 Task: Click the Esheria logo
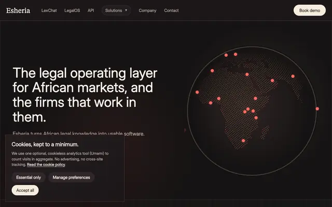pos(18,10)
